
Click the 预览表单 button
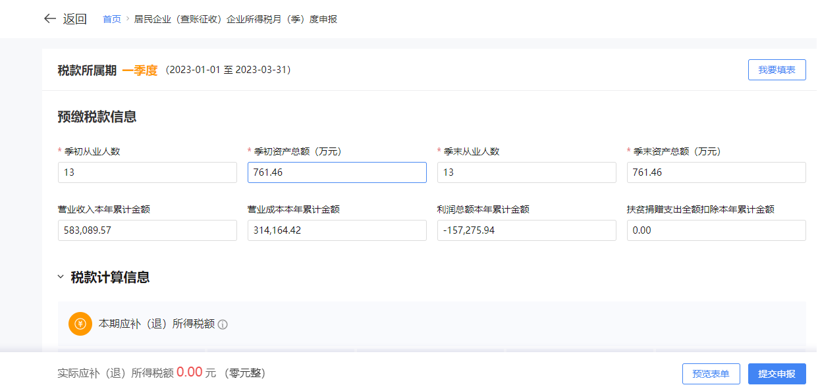(711, 374)
